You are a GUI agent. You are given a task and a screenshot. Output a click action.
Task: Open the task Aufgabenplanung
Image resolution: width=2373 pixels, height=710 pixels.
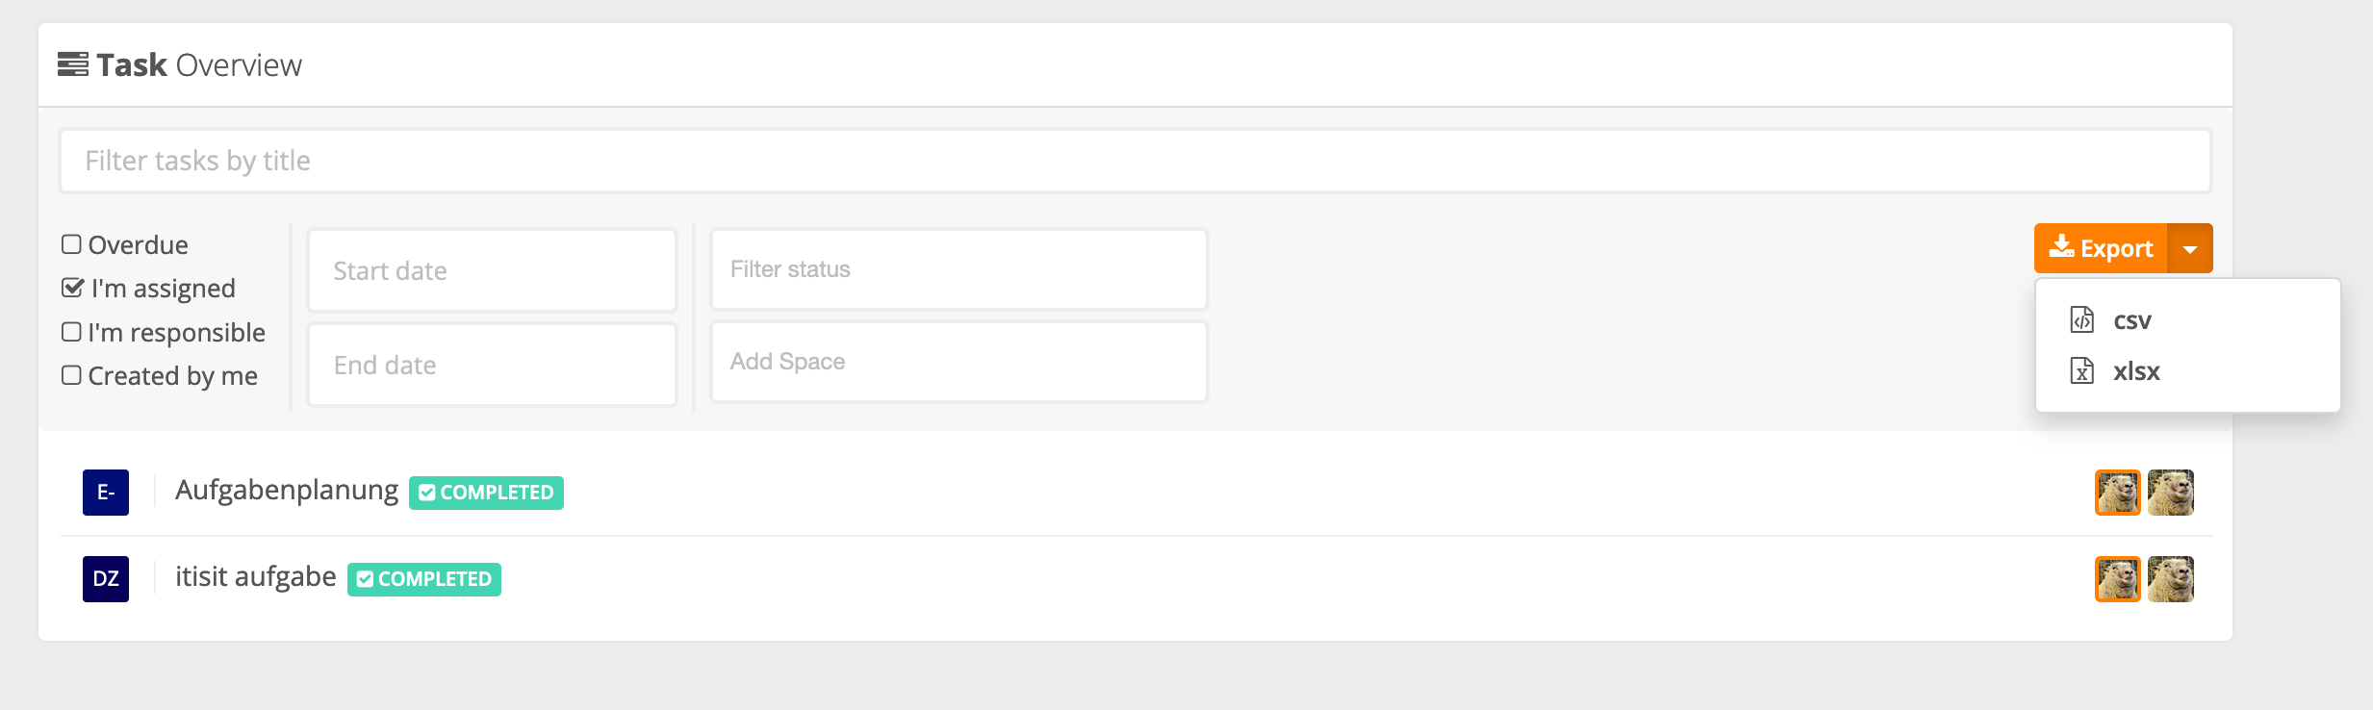pyautogui.click(x=286, y=489)
